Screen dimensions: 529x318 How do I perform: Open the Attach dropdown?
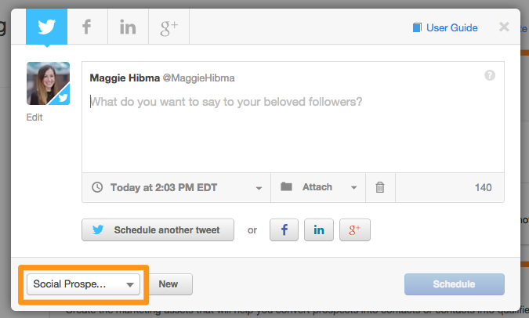[318, 187]
